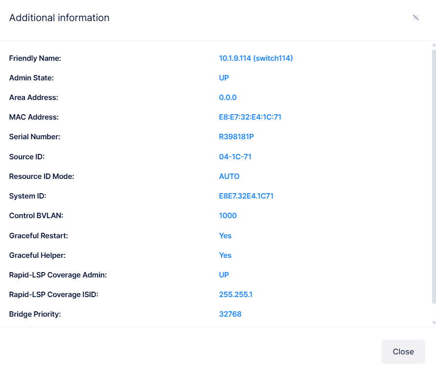Click the Admin State UP value

[x=224, y=78]
